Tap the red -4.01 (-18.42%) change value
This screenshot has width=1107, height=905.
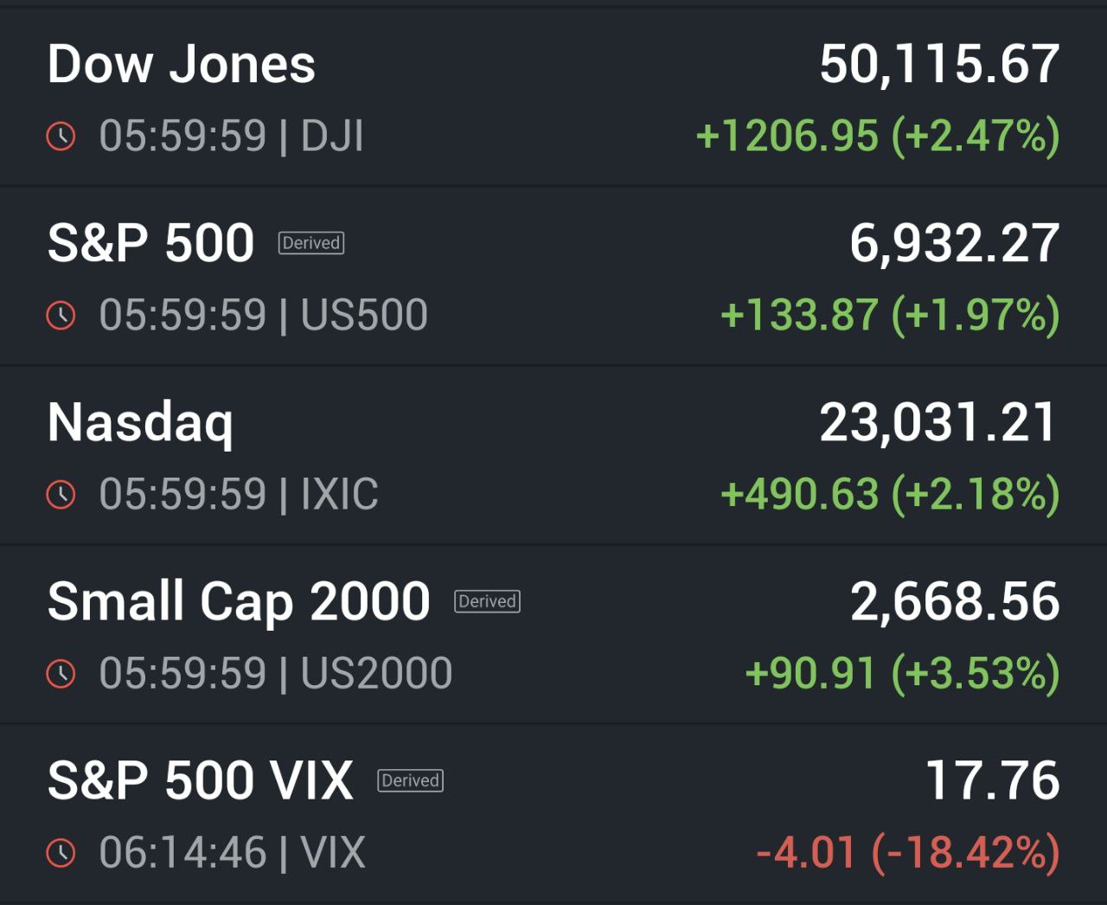(x=908, y=852)
